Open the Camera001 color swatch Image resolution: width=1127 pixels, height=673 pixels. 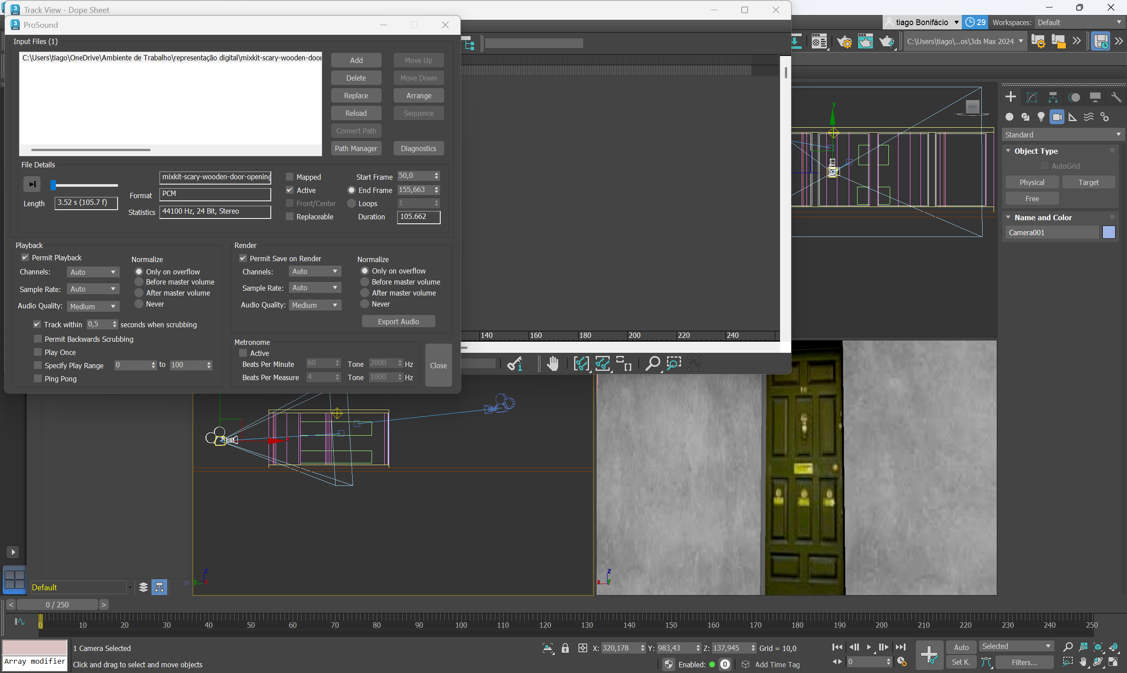[1109, 232]
